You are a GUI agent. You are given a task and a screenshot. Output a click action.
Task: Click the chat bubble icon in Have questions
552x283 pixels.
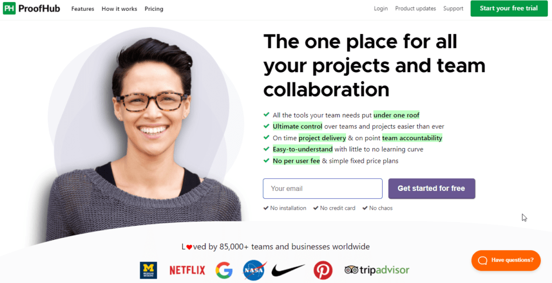tap(483, 260)
